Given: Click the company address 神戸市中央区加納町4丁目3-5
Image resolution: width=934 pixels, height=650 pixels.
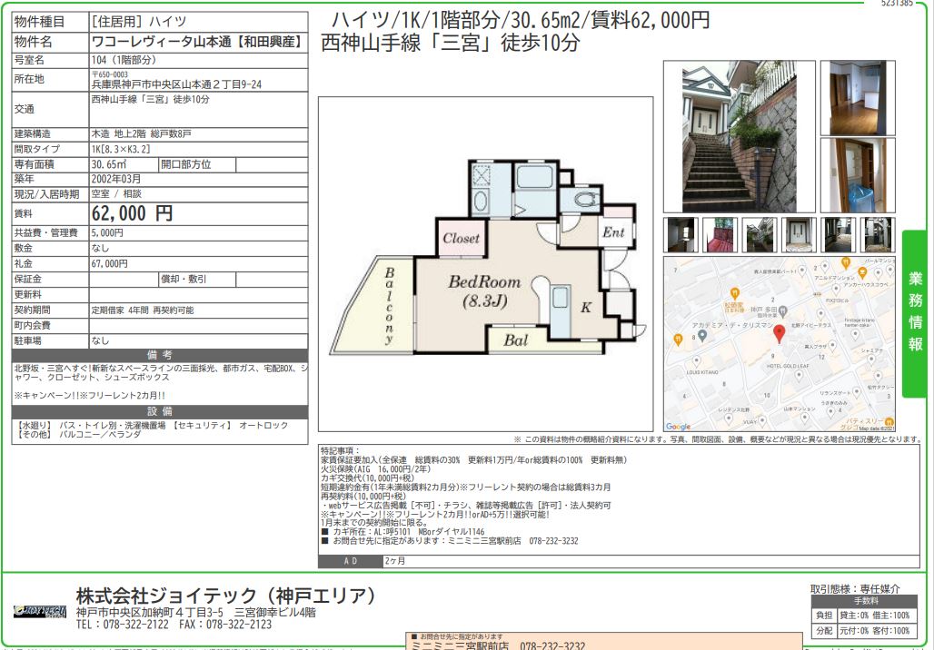Looking at the screenshot, I should [150, 613].
